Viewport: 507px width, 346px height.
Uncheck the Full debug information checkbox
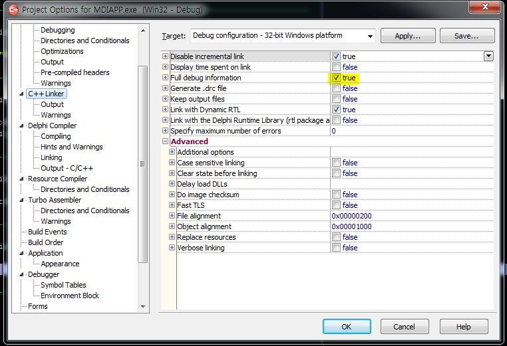[x=337, y=78]
